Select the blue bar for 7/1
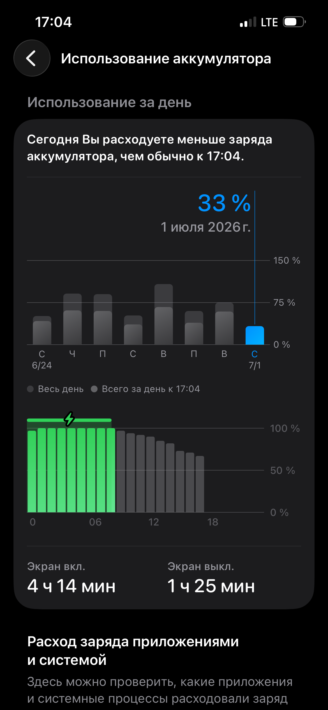Image resolution: width=328 pixels, height=710 pixels. [x=255, y=335]
